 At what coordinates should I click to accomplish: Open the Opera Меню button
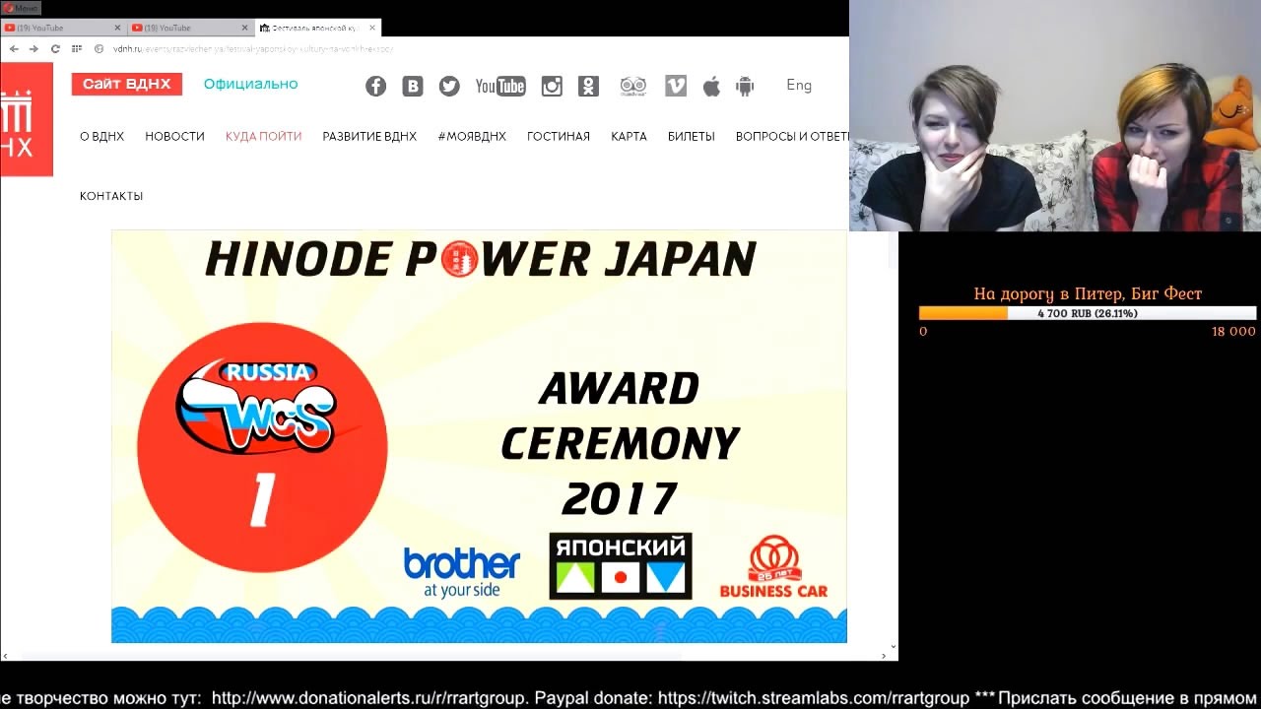point(21,8)
